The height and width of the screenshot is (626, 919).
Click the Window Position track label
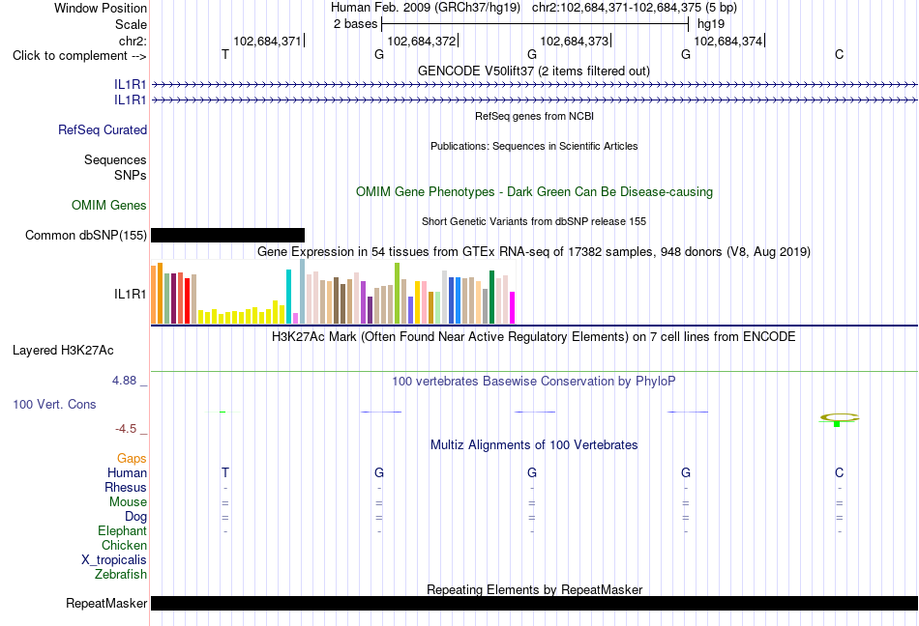click(x=101, y=8)
